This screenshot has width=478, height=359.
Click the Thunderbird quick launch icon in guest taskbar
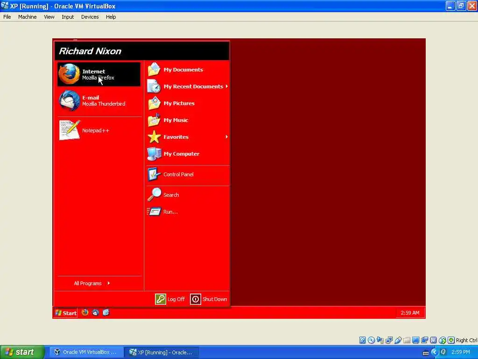click(95, 312)
